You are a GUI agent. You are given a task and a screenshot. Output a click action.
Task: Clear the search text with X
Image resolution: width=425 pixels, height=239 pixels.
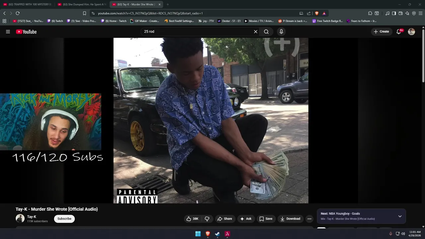[x=256, y=32]
